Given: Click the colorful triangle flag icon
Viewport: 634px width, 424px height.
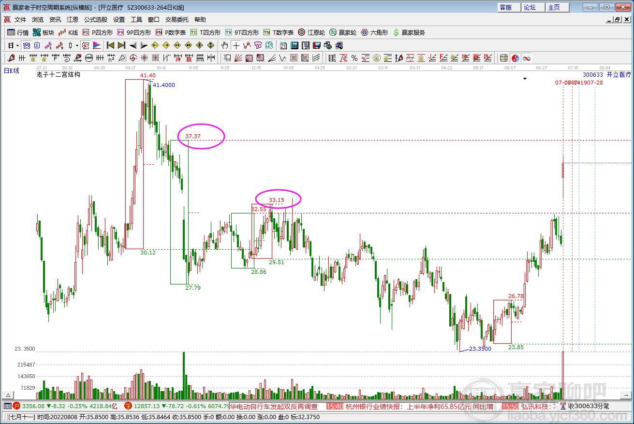Looking at the screenshot, I should pyautogui.click(x=97, y=45).
